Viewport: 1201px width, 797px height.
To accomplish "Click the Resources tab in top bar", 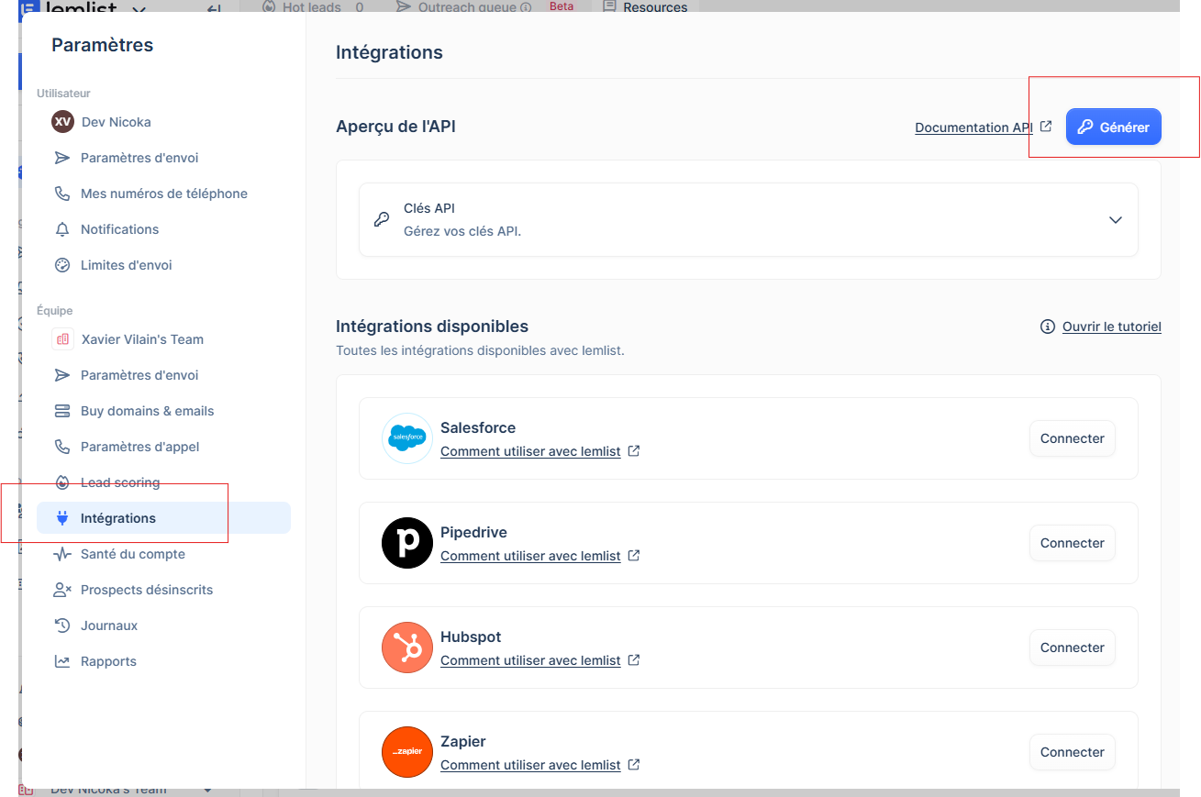I will click(x=645, y=7).
